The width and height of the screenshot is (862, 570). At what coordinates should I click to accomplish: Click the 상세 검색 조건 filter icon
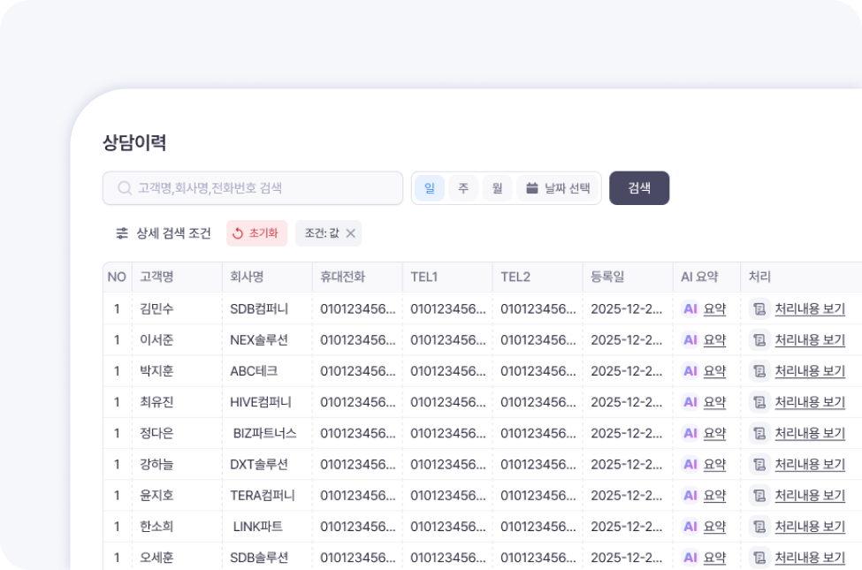(122, 233)
